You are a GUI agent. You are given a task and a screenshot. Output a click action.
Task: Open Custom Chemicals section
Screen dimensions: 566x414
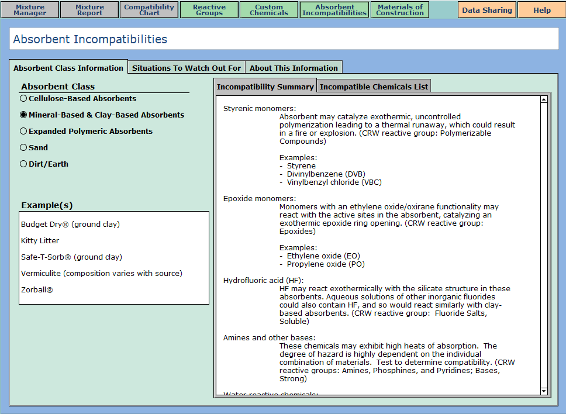269,10
